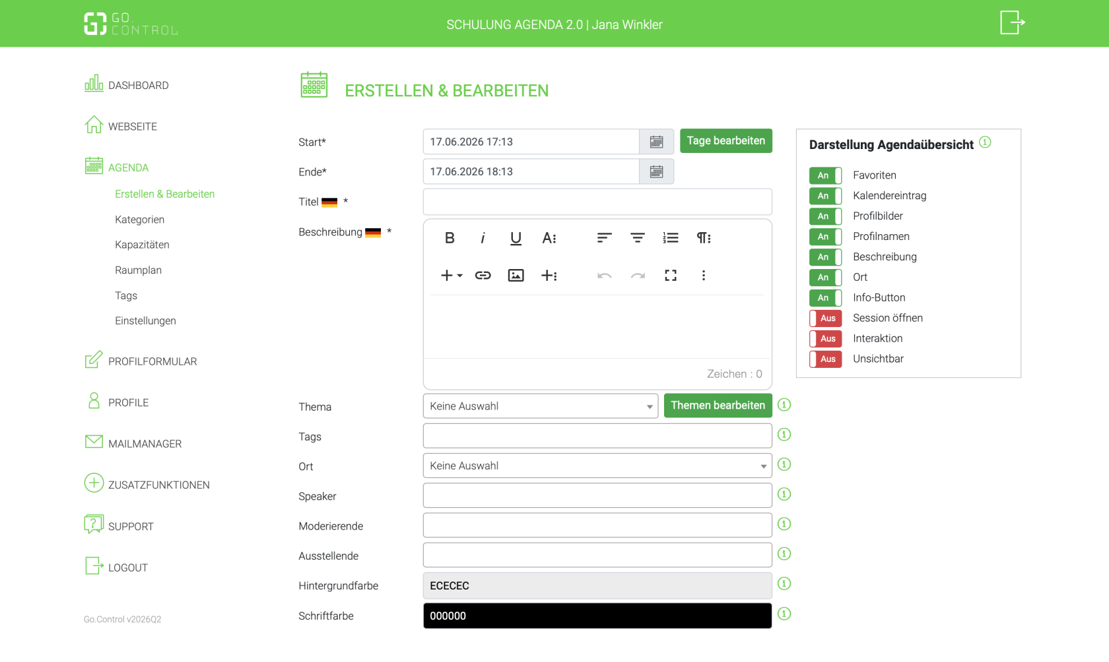
Task: Open Kategorien in the Agenda submenu
Action: pos(140,220)
